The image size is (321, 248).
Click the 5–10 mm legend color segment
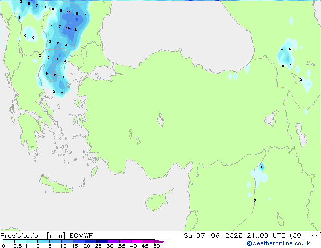[x=55, y=241]
